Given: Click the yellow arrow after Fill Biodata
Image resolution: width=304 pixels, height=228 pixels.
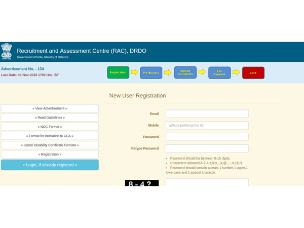Looking at the screenshot, I should point(168,72).
